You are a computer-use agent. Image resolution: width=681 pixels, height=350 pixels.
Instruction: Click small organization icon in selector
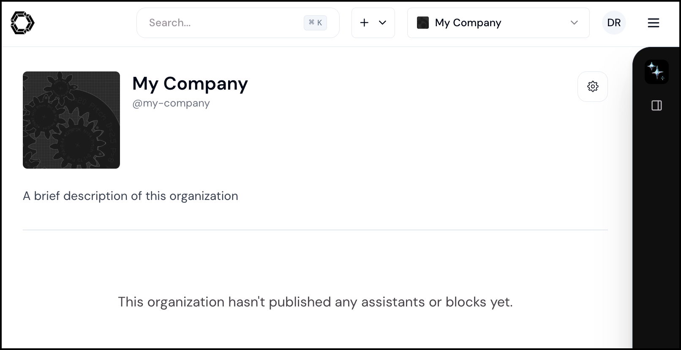point(423,23)
